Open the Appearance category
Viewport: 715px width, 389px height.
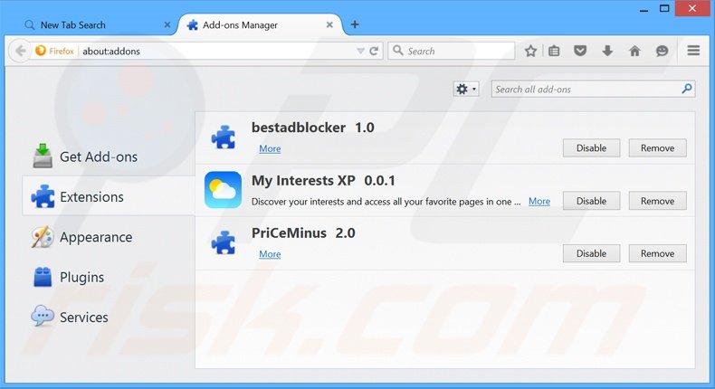[109, 237]
